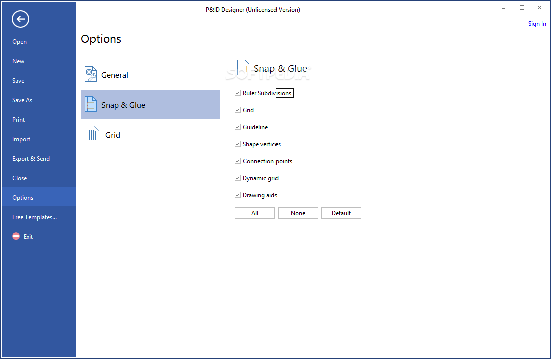Click the Default button
This screenshot has height=359, width=551.
click(x=341, y=213)
